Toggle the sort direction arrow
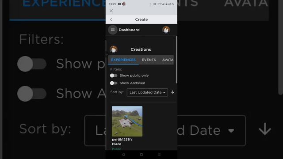 [173, 92]
